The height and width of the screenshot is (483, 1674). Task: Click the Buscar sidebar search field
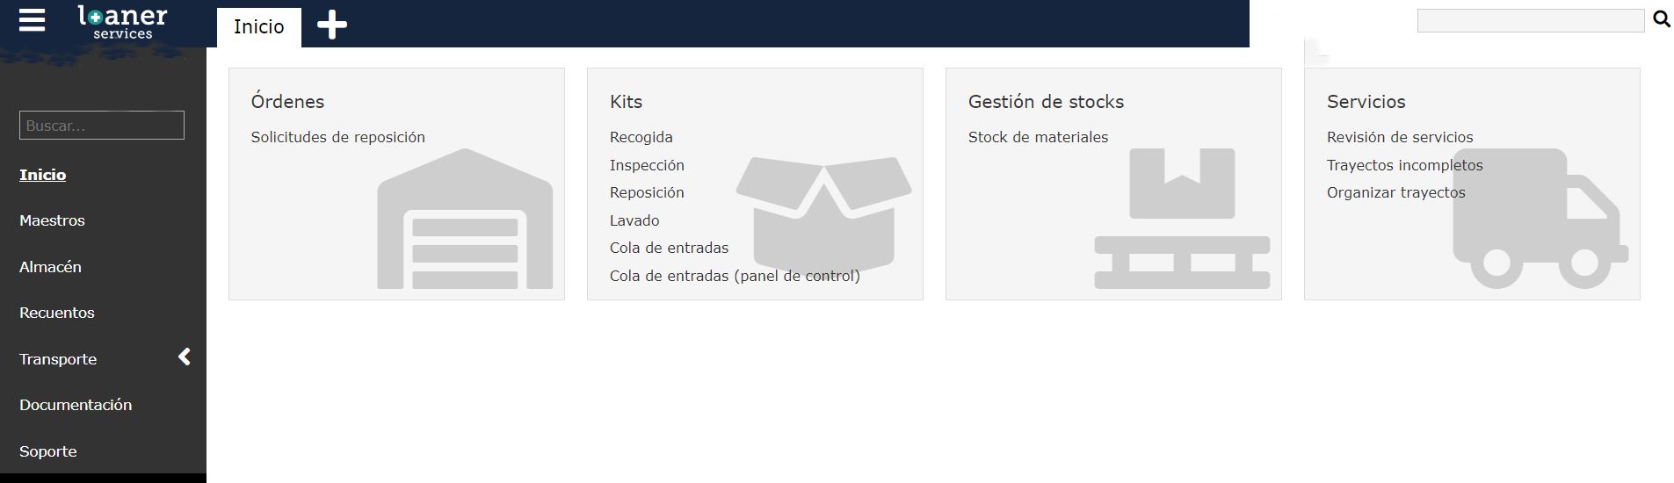102,126
